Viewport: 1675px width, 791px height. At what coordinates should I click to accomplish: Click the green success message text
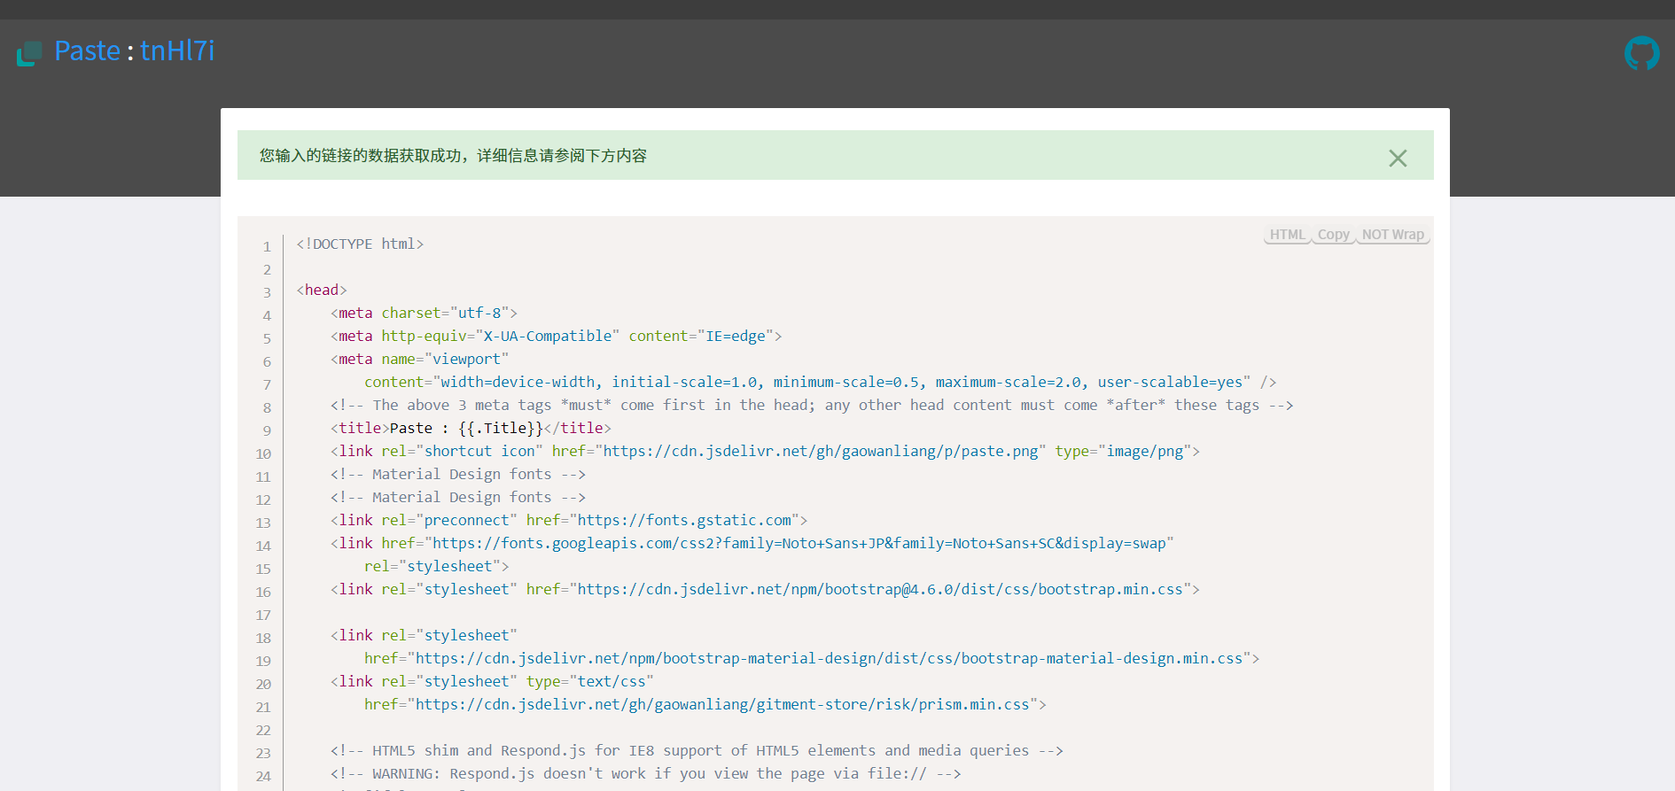453,156
